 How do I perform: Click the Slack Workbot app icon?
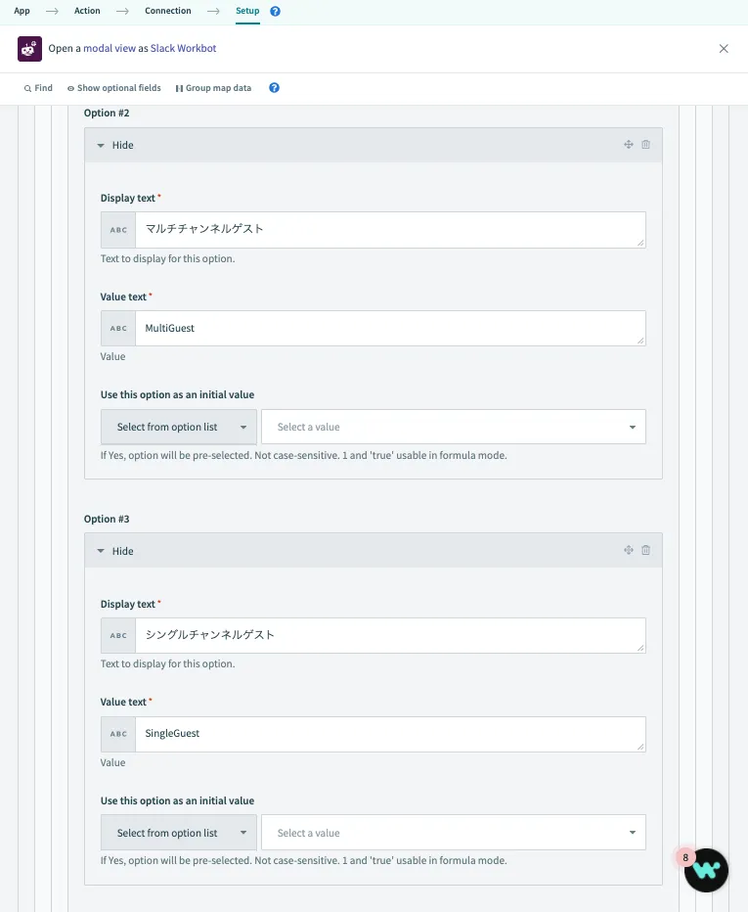point(29,48)
